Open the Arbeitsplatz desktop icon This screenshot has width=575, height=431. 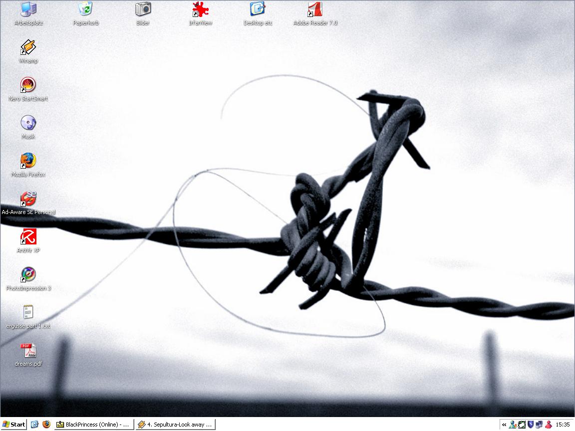coord(28,9)
